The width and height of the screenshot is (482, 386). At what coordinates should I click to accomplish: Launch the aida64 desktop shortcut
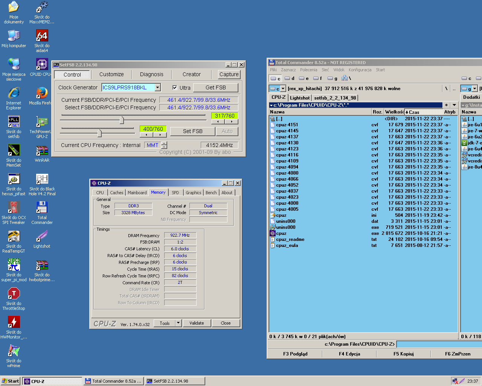tap(42, 41)
